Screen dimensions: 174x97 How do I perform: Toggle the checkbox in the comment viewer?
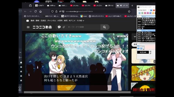(x=141, y=46)
